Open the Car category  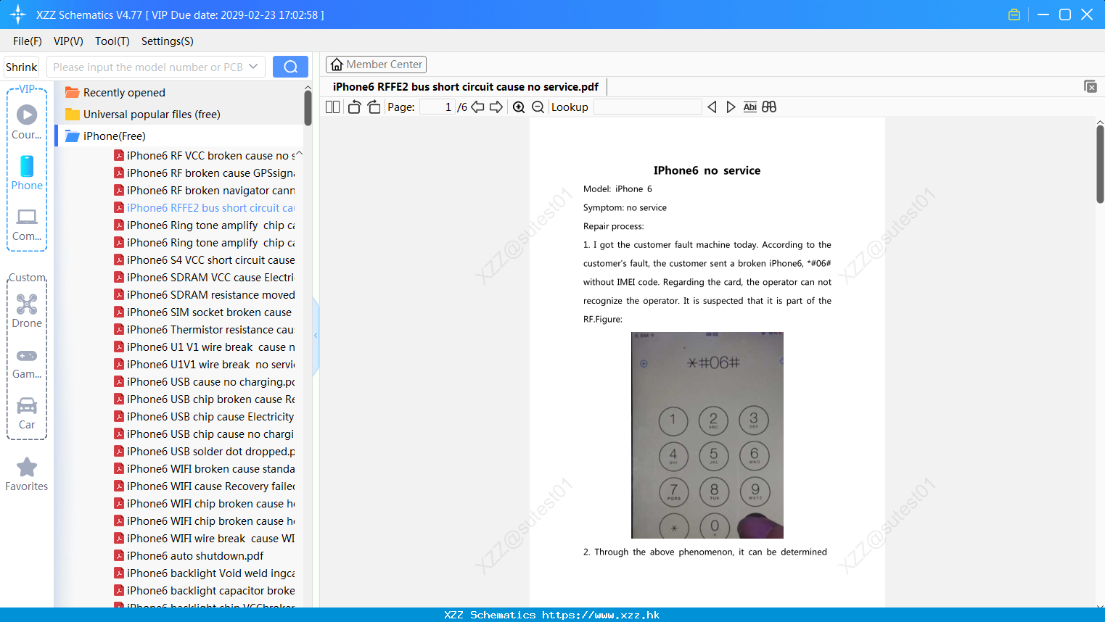pyautogui.click(x=27, y=413)
